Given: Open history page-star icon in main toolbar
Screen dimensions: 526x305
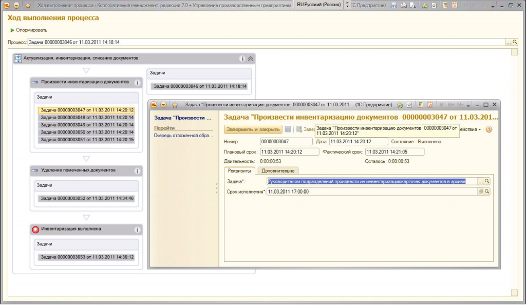Looking at the screenshot, I should click(x=434, y=5).
